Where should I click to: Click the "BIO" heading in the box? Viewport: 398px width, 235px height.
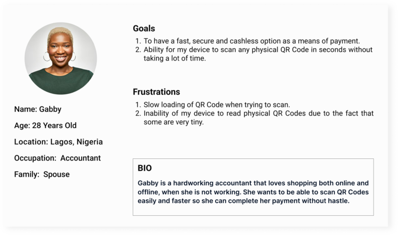click(145, 168)
